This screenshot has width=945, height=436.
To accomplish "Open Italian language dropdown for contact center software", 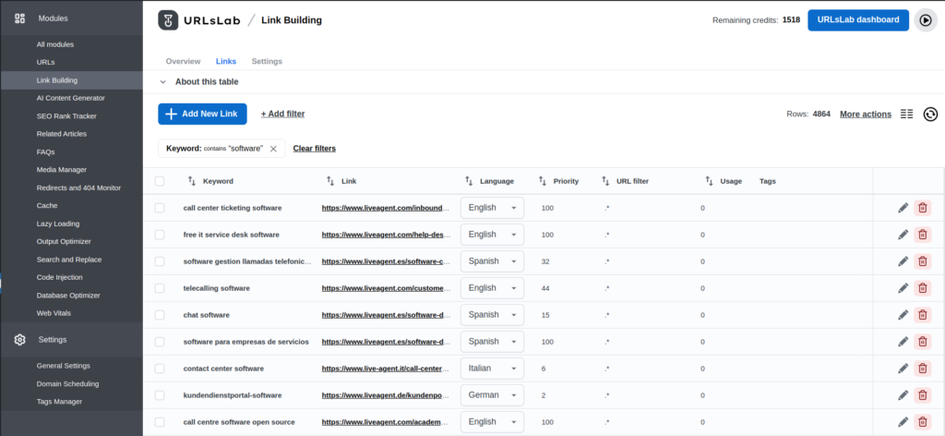I will coord(492,369).
